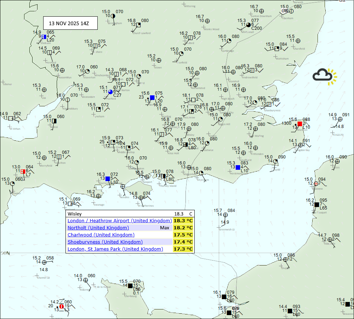
Task: Click the Bristol station square symbol
Action: [54, 121]
